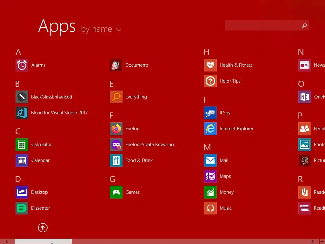Image resolution: width=325 pixels, height=244 pixels.
Task: Open the Desktop tile icon
Action: click(22, 192)
